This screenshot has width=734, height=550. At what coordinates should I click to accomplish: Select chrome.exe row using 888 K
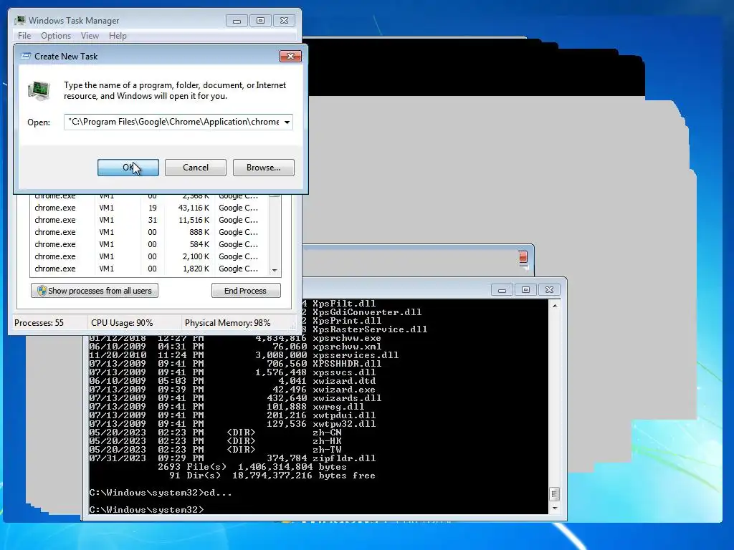[x=149, y=232]
